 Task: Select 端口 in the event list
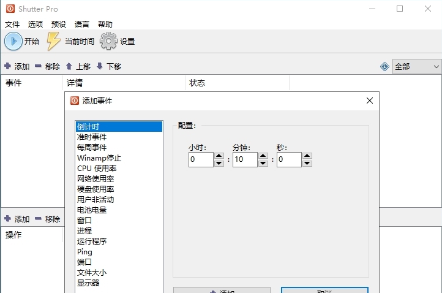[x=119, y=262]
